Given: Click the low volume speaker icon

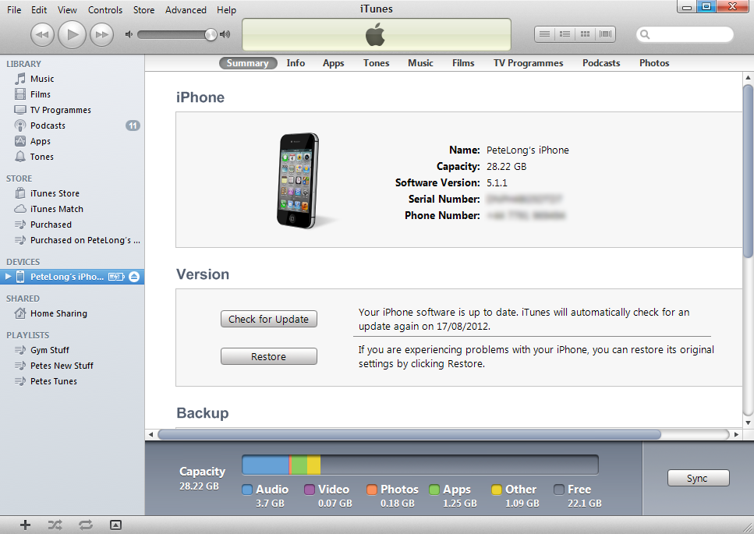Looking at the screenshot, I should coord(129,34).
